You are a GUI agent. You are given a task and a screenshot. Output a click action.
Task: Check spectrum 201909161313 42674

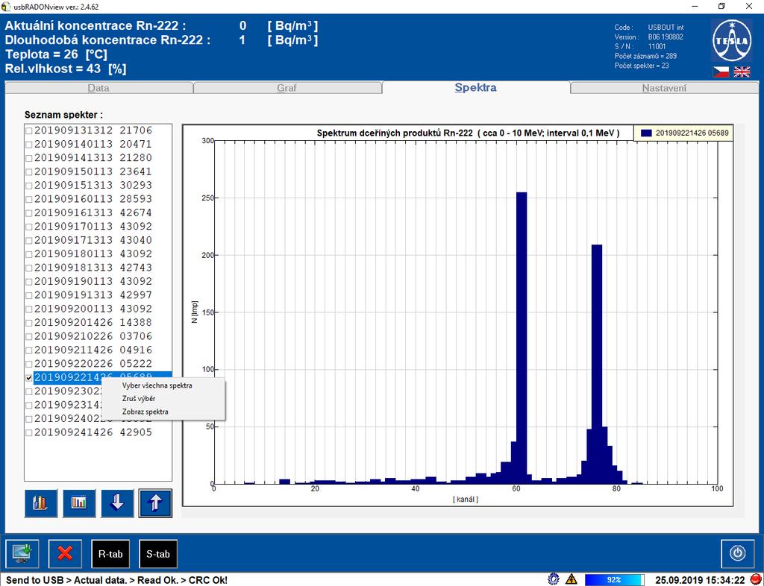click(29, 213)
